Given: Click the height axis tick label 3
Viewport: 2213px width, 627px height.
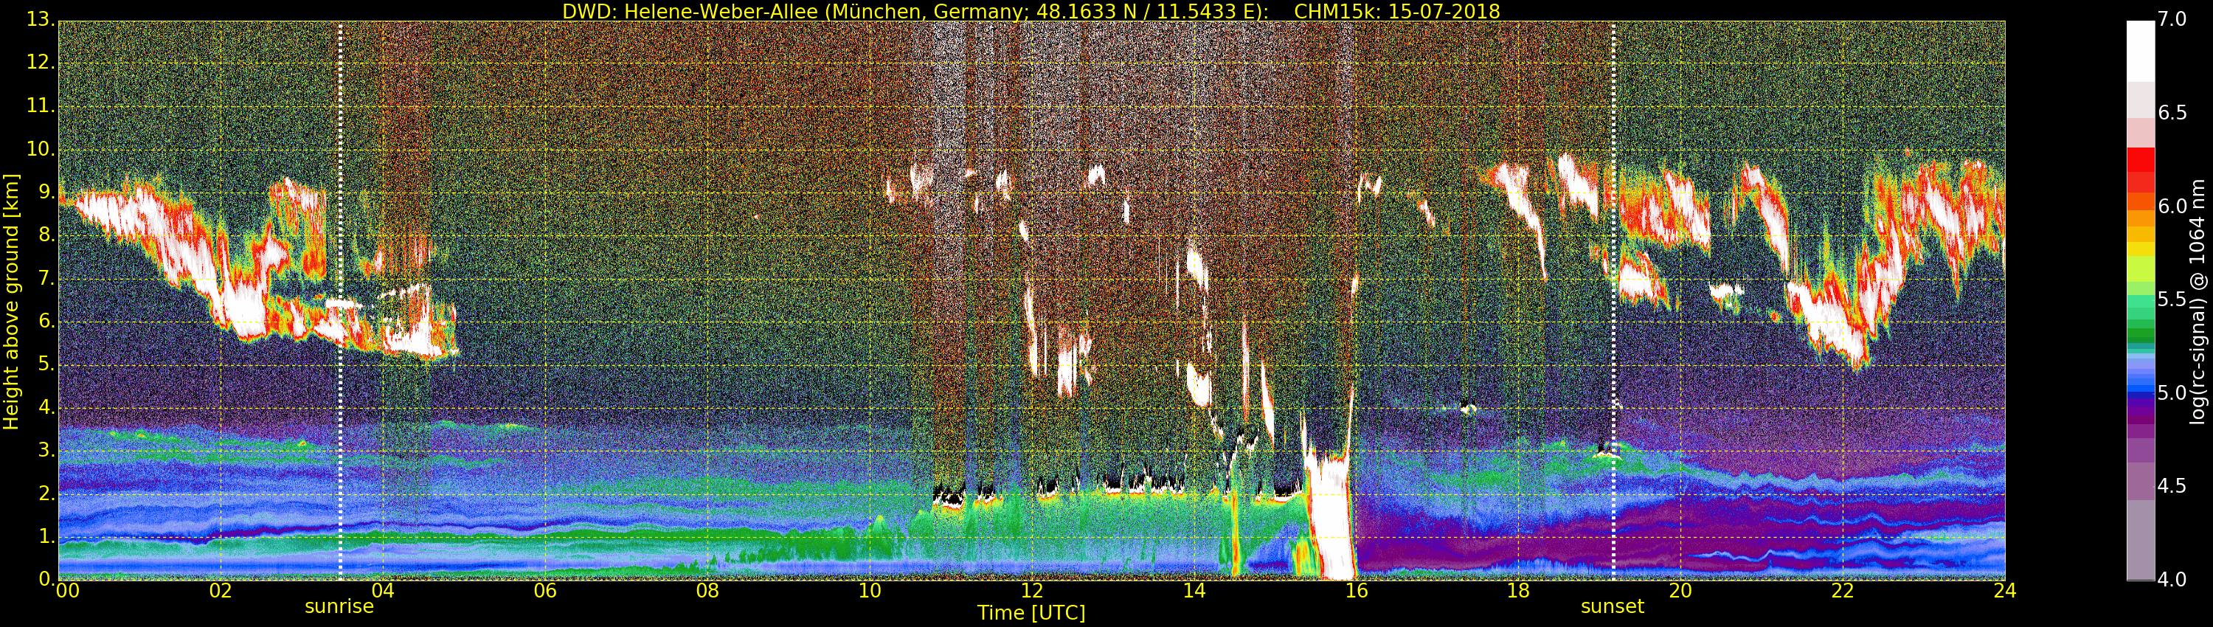Looking at the screenshot, I should point(46,450).
